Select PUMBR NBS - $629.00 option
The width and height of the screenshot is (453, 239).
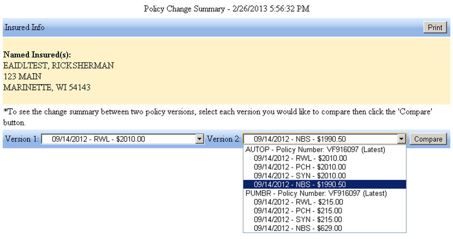[325, 228]
